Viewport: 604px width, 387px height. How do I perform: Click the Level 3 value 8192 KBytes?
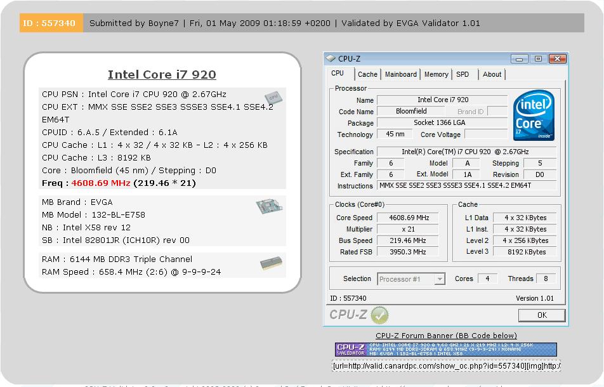click(x=525, y=252)
